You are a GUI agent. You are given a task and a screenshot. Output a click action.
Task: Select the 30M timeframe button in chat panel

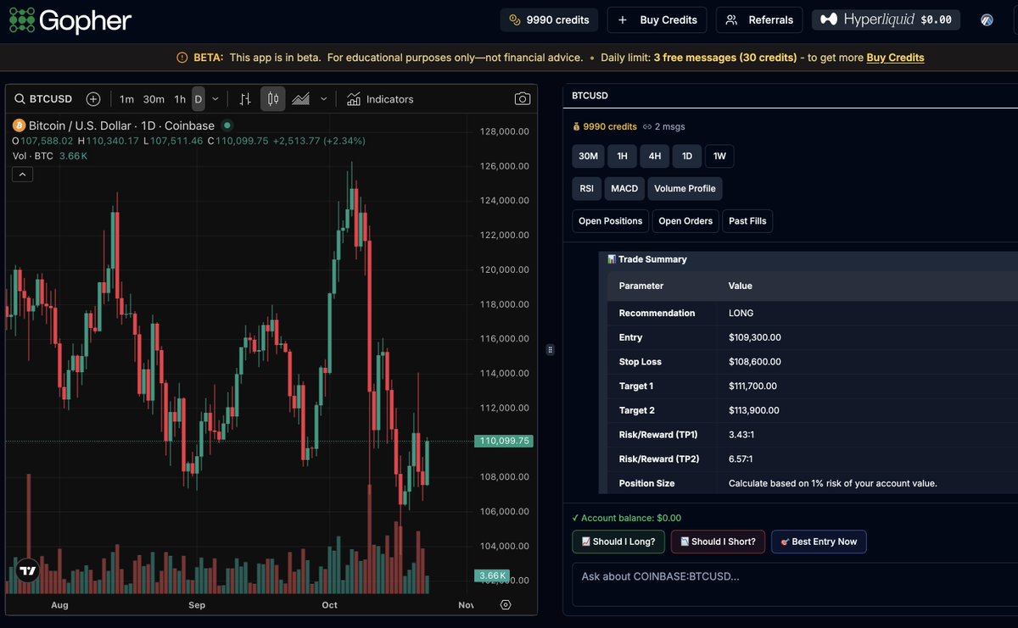pos(588,156)
